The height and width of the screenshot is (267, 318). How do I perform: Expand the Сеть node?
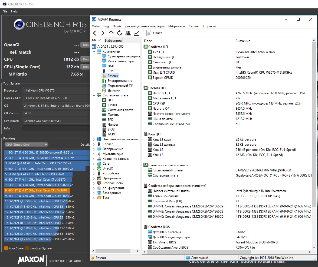(94, 164)
